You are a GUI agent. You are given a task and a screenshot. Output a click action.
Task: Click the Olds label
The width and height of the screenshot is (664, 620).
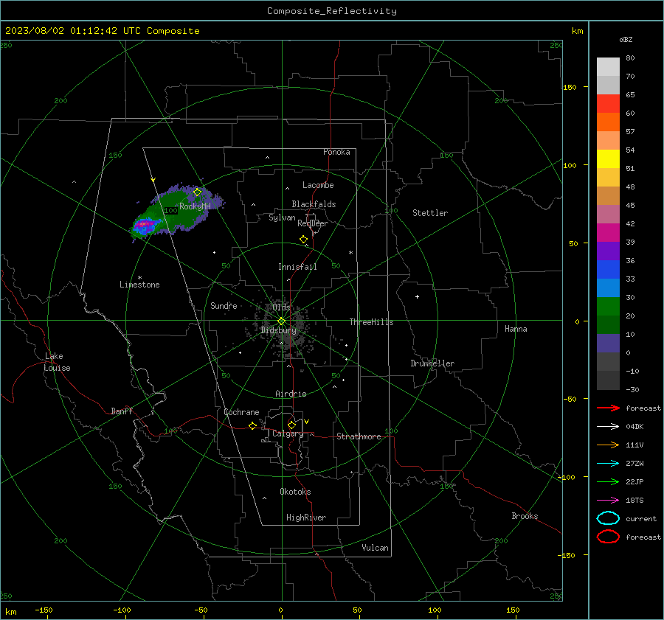coord(281,307)
